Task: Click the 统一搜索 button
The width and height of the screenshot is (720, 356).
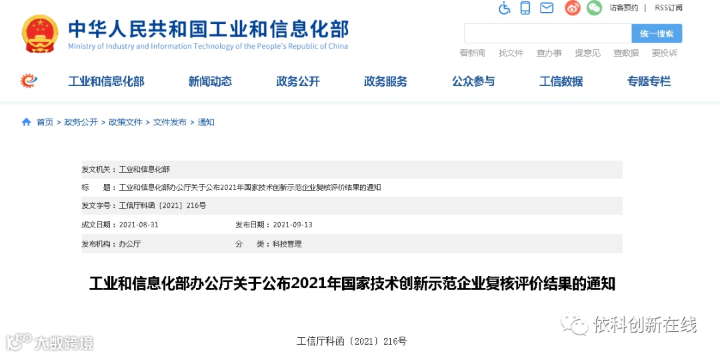Action: point(657,33)
